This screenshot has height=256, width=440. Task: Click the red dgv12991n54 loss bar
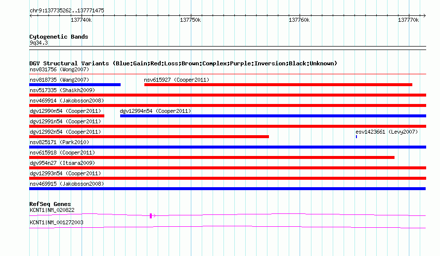point(227,126)
